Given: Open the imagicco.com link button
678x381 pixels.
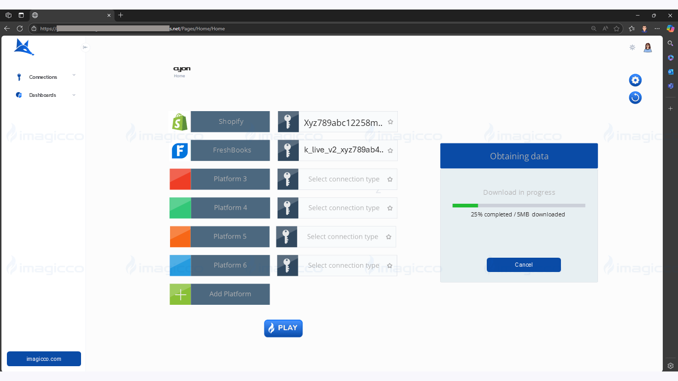Looking at the screenshot, I should point(44,359).
